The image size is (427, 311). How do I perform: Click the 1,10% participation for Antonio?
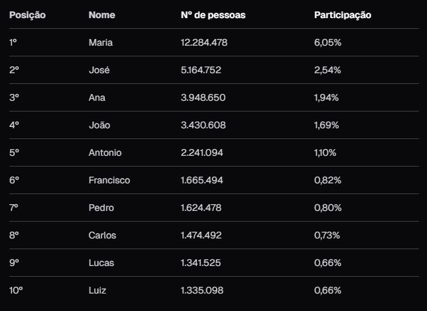(x=327, y=152)
